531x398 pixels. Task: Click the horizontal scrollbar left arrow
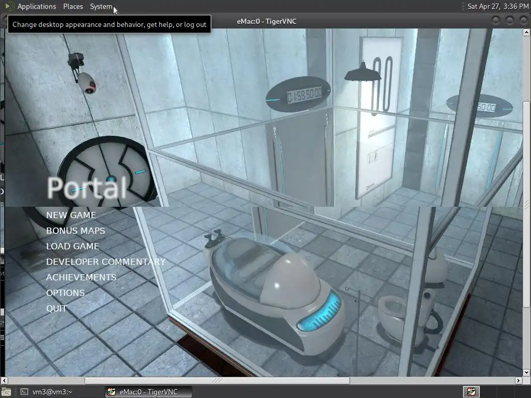tap(4, 380)
